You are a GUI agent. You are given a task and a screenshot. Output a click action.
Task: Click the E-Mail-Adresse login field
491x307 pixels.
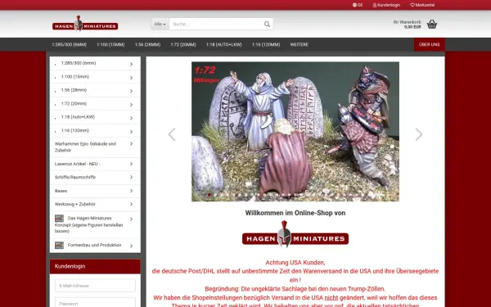tap(95, 286)
